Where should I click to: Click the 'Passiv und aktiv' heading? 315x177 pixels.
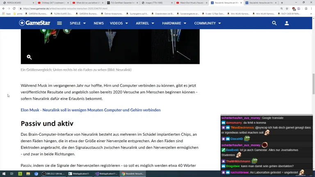click(47, 123)
